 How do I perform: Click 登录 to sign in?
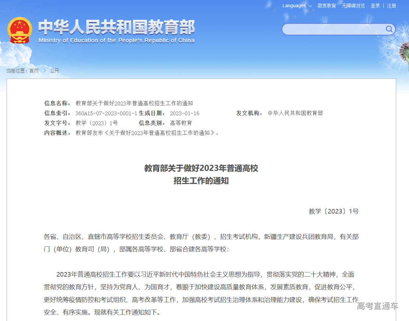tap(375, 5)
